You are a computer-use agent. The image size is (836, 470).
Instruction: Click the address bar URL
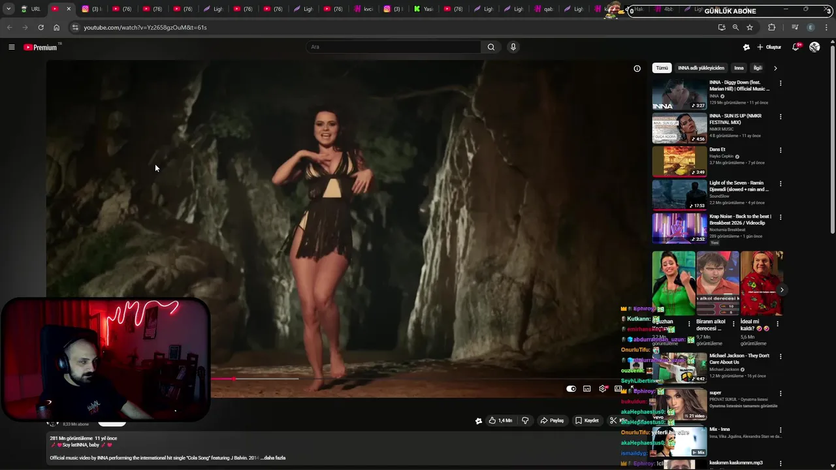tap(145, 27)
